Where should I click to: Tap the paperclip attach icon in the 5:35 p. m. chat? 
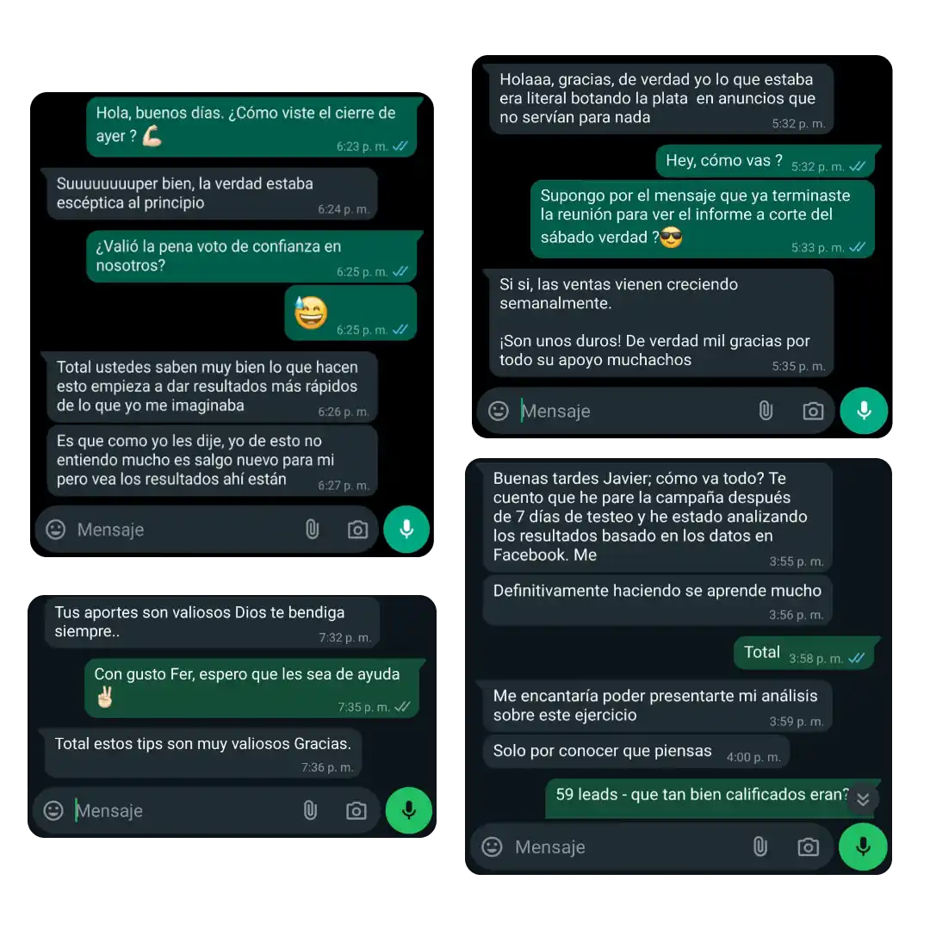pos(766,411)
